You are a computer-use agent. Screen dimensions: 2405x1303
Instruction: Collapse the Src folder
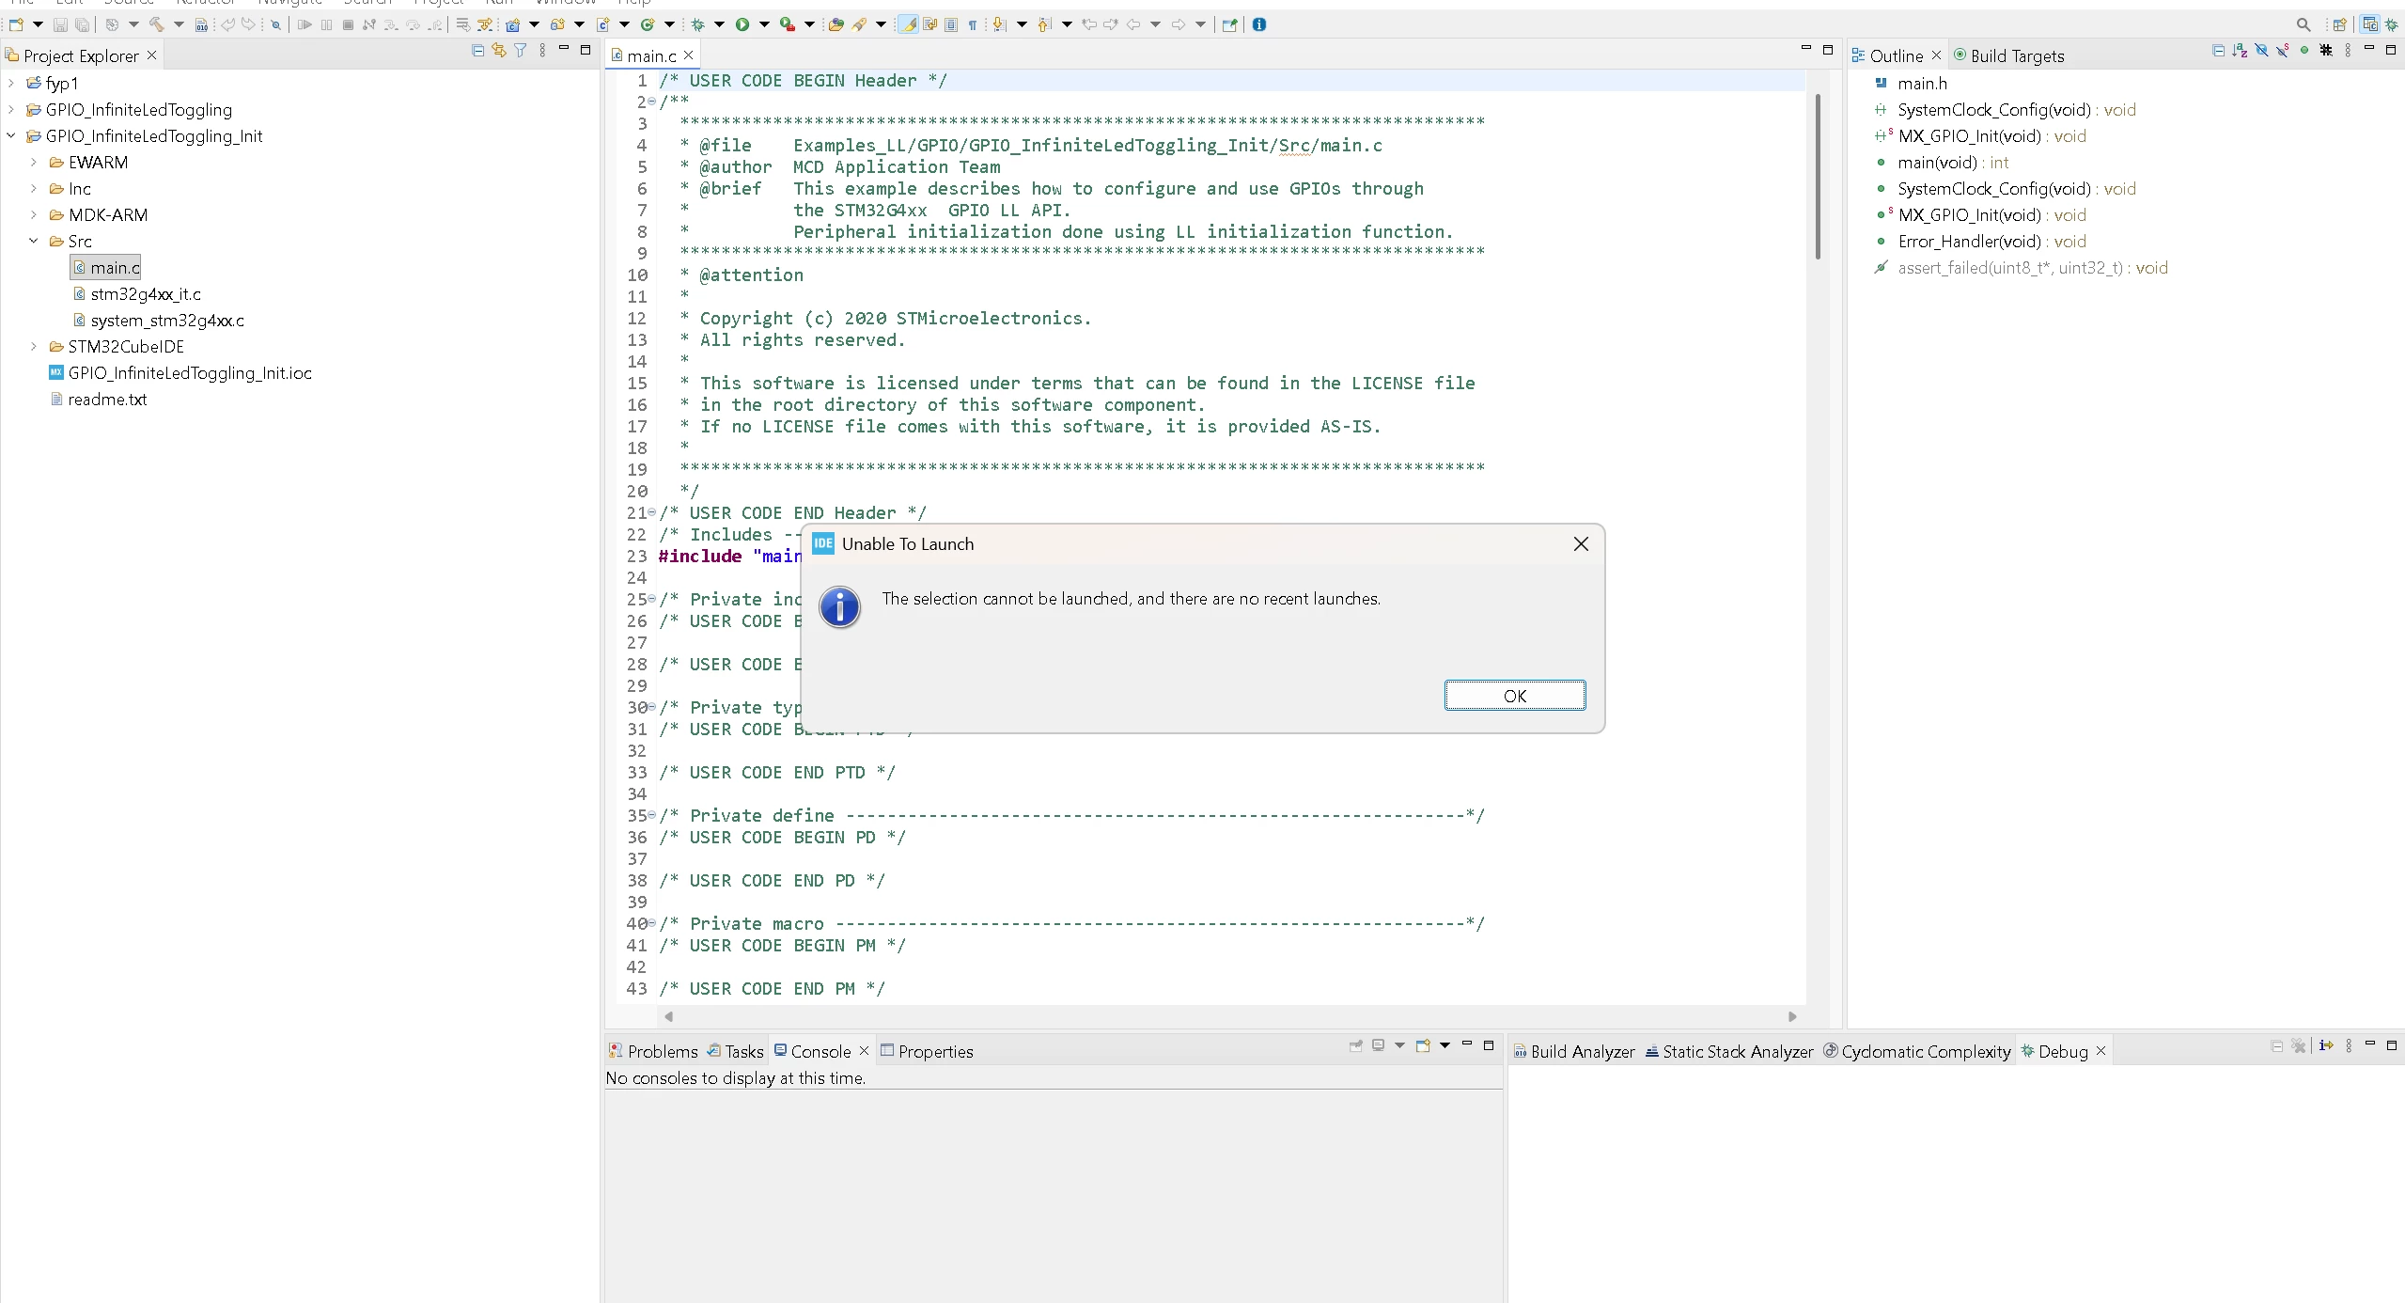[33, 241]
